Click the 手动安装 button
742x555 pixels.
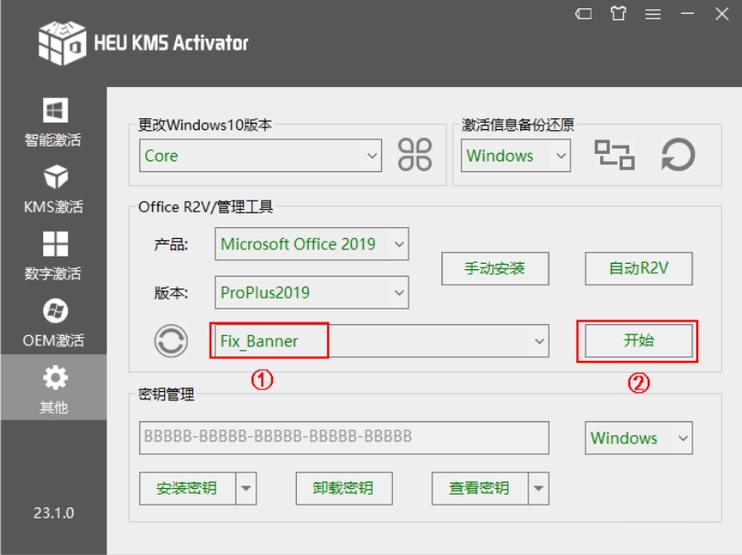pos(495,268)
